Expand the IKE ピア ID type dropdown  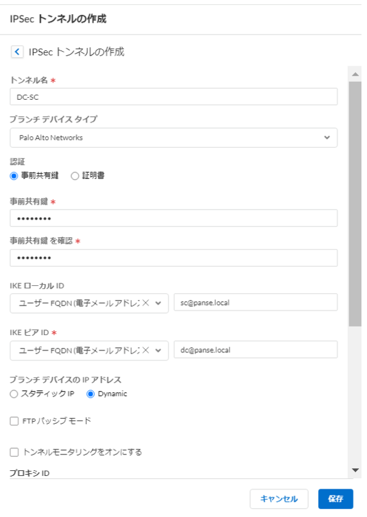click(x=158, y=350)
